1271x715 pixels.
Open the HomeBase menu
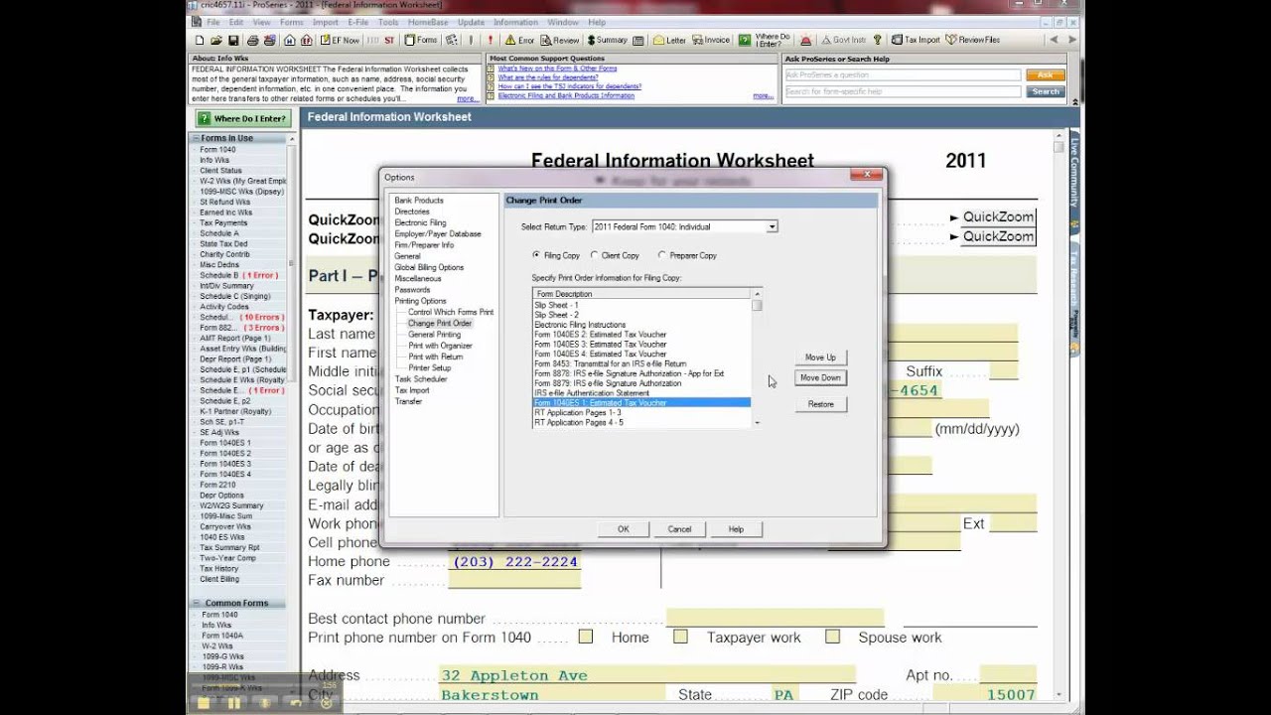click(428, 22)
